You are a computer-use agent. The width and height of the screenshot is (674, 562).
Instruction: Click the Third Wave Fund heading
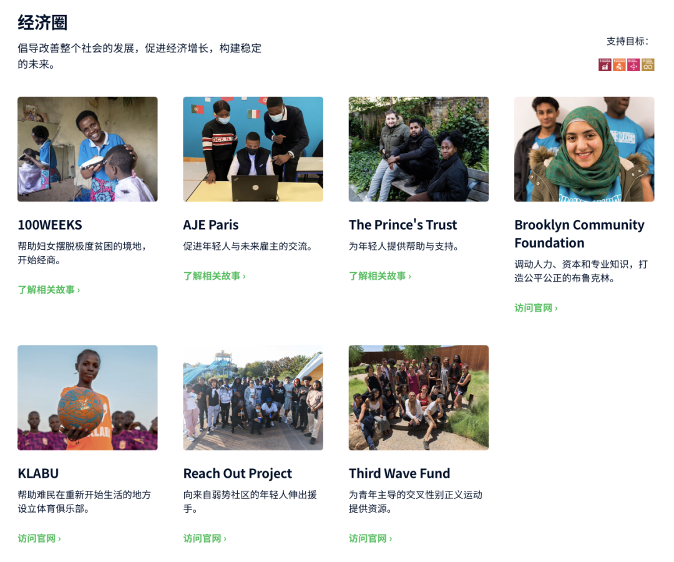pos(399,473)
